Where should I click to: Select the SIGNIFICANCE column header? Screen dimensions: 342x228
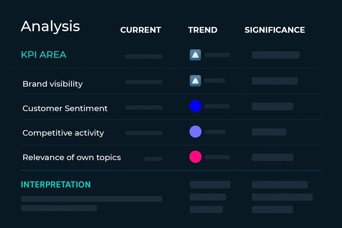coord(275,30)
